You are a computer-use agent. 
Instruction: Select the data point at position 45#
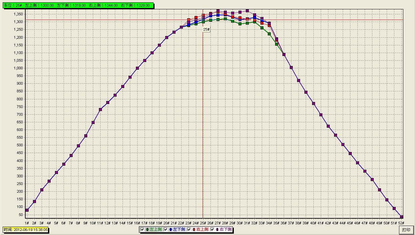coord(350,153)
